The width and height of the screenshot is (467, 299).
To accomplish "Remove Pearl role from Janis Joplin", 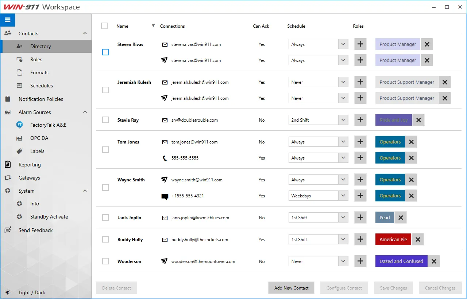I will tap(401, 217).
